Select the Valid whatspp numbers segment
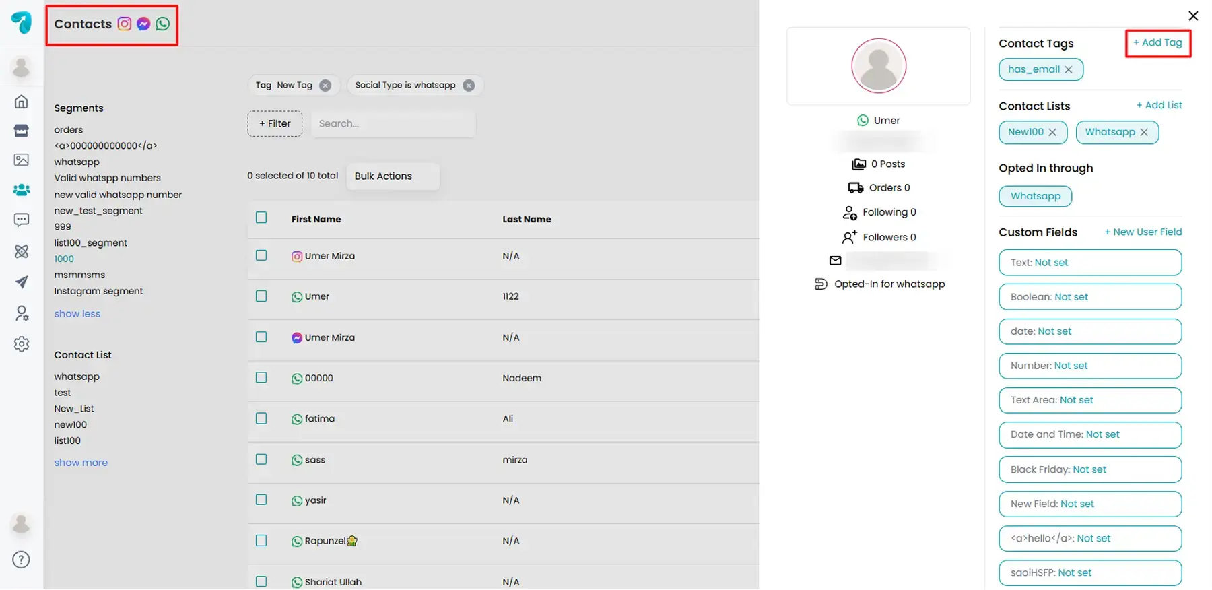This screenshot has width=1212, height=590. [x=108, y=178]
